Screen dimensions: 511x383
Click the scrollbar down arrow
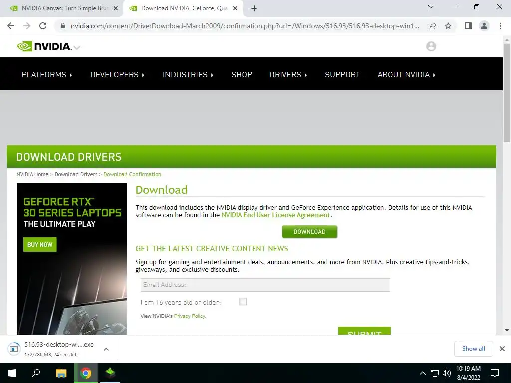pos(507,330)
